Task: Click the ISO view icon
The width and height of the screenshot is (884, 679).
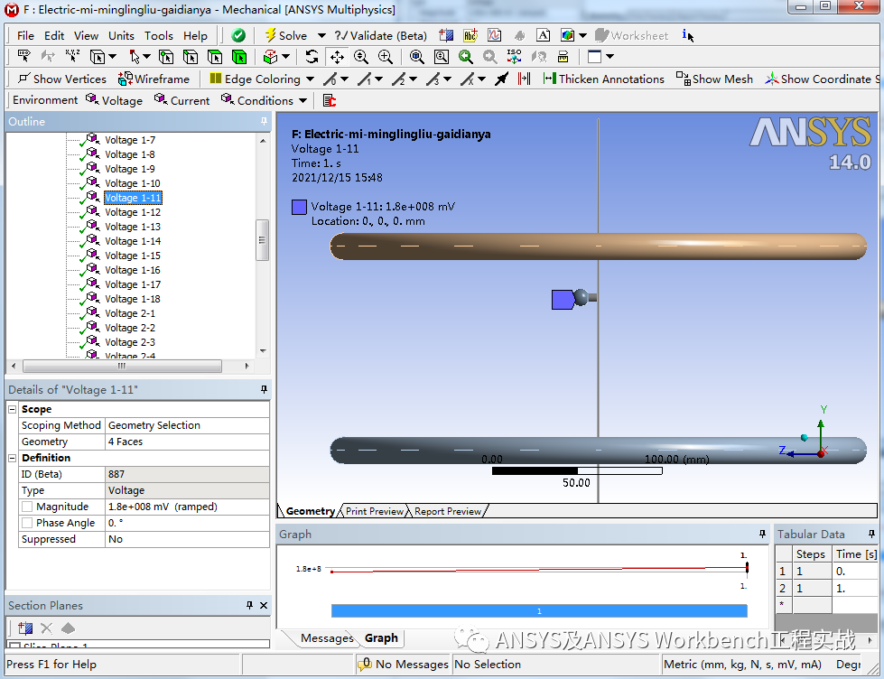Action: [514, 56]
